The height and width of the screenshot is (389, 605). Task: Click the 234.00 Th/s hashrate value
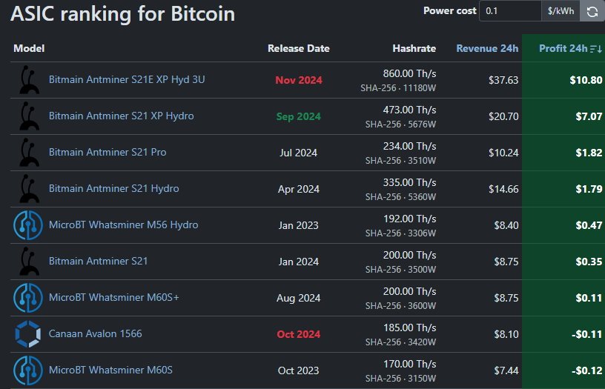[409, 146]
